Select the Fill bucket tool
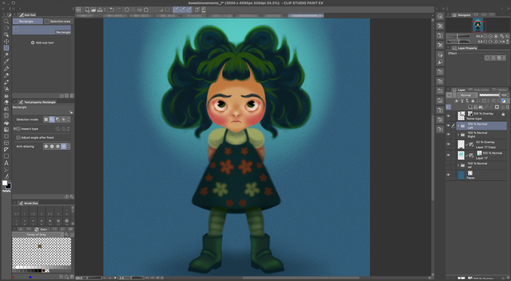Viewport: 511px width, 281px height. pos(6,123)
